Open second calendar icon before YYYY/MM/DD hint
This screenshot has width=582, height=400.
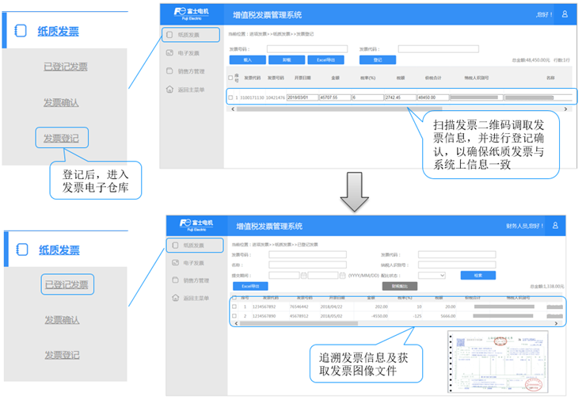coord(342,275)
